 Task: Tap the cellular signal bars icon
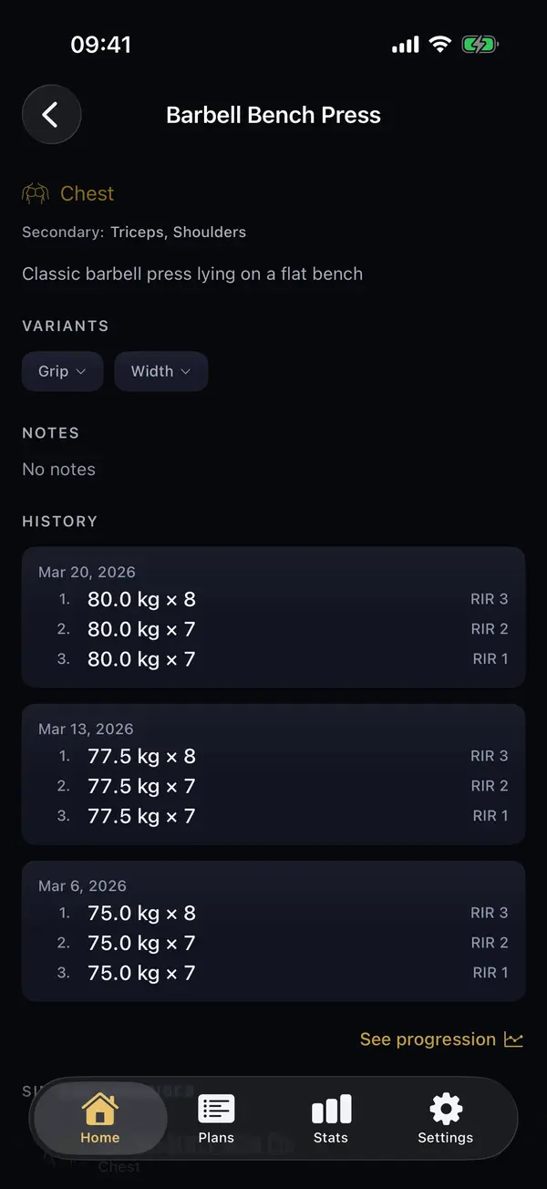pos(404,43)
